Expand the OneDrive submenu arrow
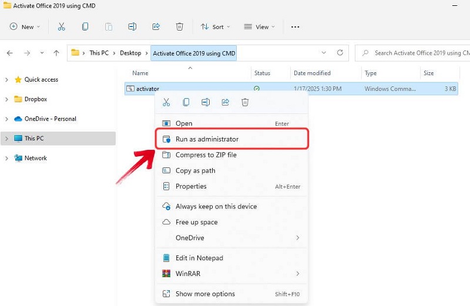The image size is (470, 306). [x=298, y=238]
